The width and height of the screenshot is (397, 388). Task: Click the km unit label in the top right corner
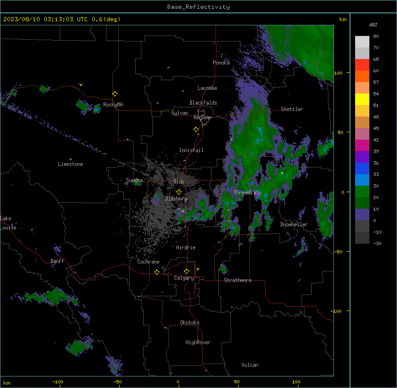pyautogui.click(x=343, y=19)
